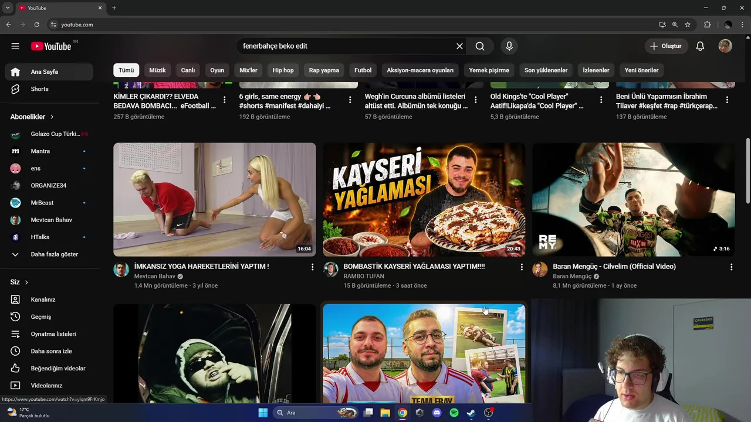
Task: Expand the Abonelikler subscriptions section chevron
Action: click(52, 117)
